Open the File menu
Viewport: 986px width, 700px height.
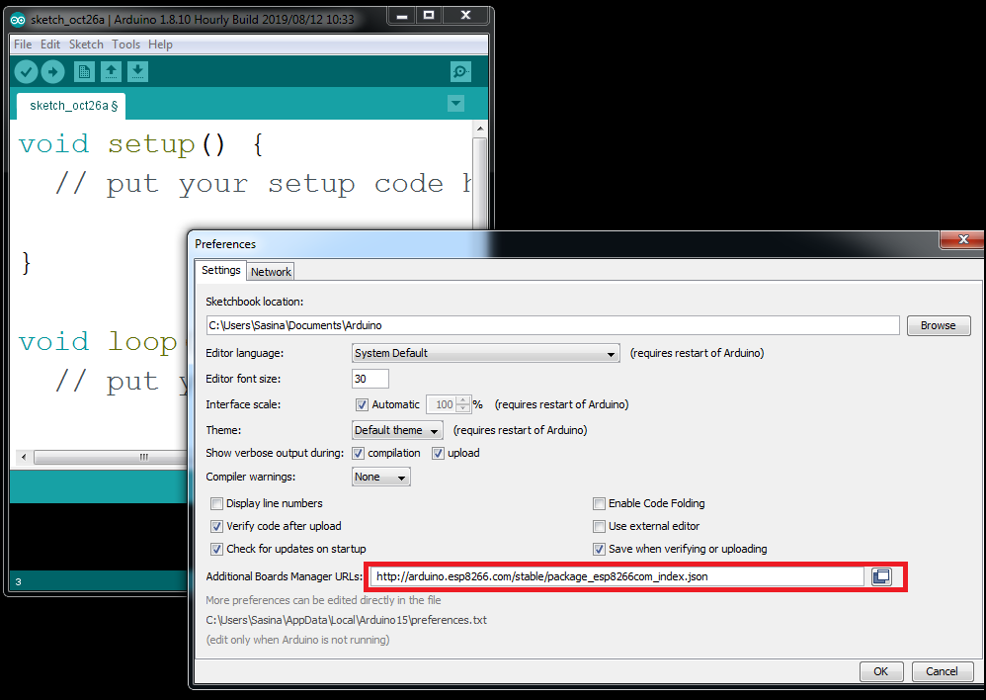coord(23,44)
